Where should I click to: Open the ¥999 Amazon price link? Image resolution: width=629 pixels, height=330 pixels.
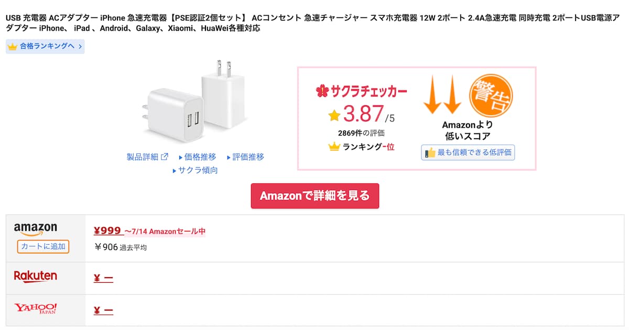point(107,231)
